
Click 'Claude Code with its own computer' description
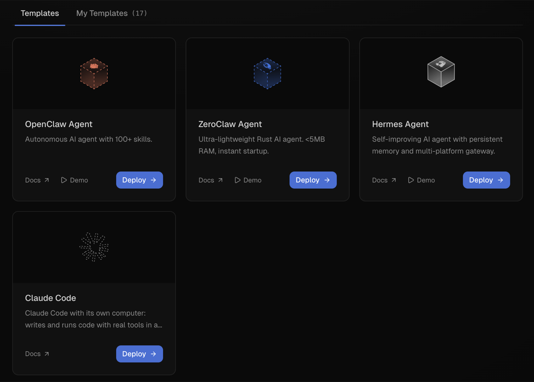pyautogui.click(x=93, y=319)
